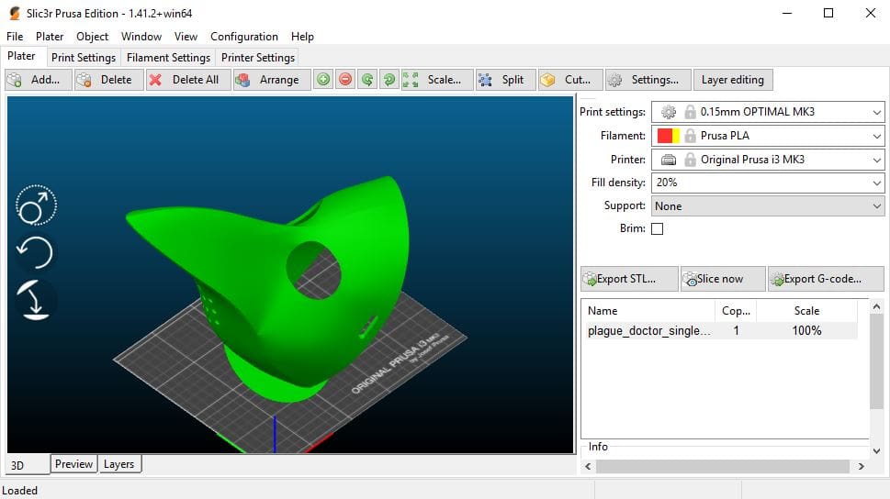
Task: Select the 3D view tab
Action: (28, 465)
